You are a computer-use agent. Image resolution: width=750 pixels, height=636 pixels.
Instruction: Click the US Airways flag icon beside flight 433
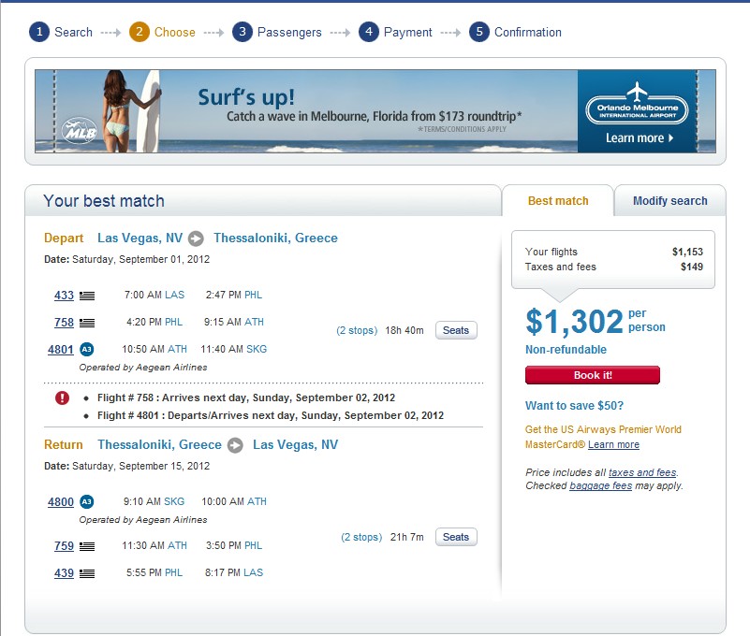(87, 296)
